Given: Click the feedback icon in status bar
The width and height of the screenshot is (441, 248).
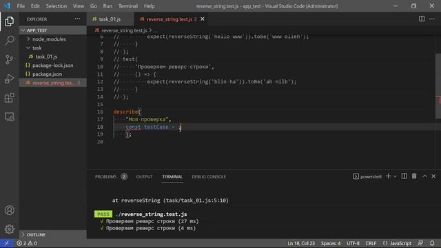Looking at the screenshot, I should tap(420, 243).
